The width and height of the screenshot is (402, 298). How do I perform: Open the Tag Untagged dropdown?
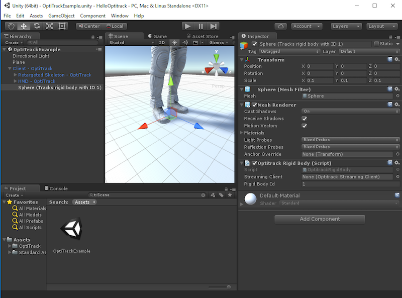point(289,52)
